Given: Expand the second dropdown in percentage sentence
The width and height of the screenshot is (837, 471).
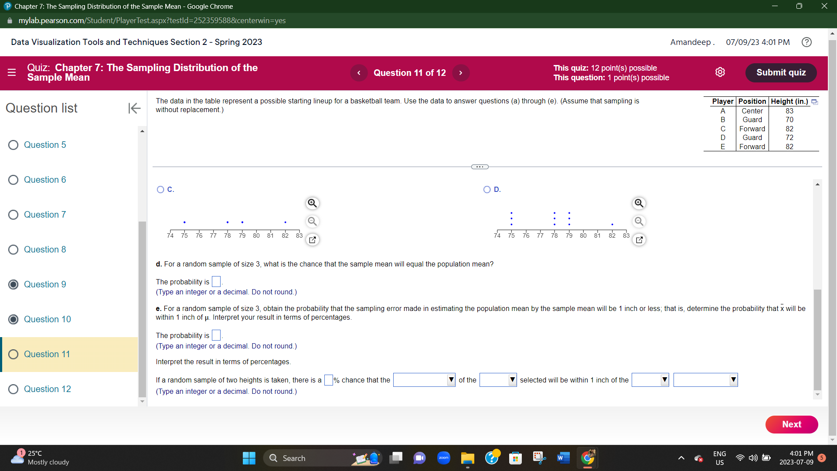Looking at the screenshot, I should point(496,380).
